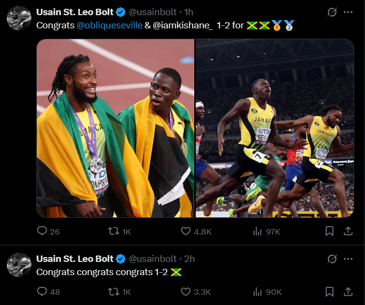This screenshot has height=305, width=365.
Task: Reply to the first Jamaica 1-2 tweet
Action: pyautogui.click(x=43, y=231)
